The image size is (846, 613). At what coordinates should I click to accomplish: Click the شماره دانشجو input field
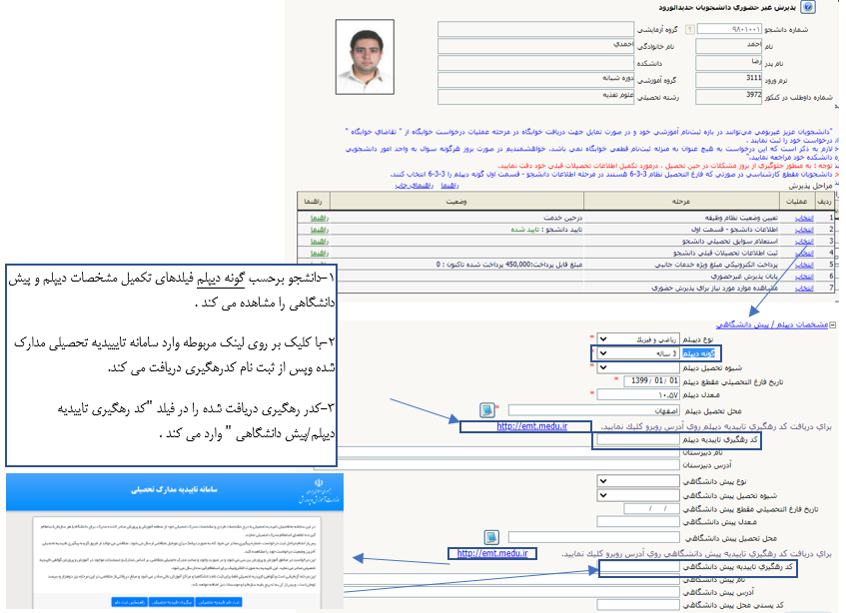729,29
